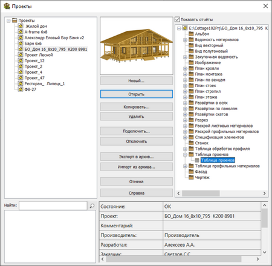Select Проект Лесной in the project list
Image resolution: width=272 pixels, height=266 pixels.
coord(39,55)
